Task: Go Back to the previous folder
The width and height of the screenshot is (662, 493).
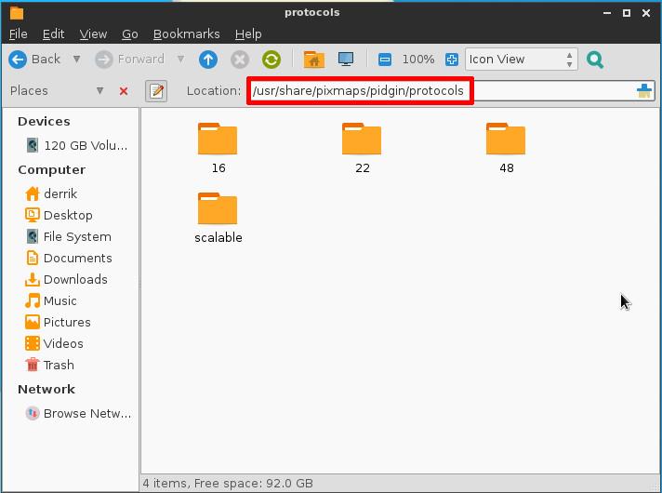Action: pyautogui.click(x=35, y=60)
